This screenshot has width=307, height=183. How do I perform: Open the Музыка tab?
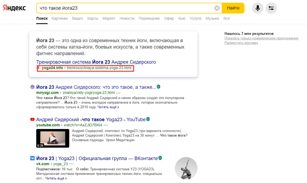coord(212,18)
